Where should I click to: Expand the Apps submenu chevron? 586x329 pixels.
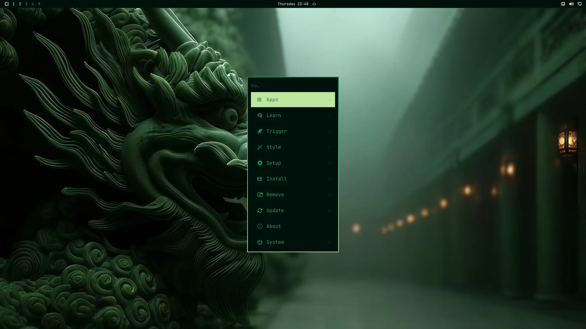pyautogui.click(x=330, y=100)
